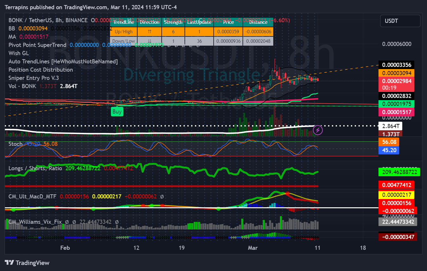Click the 0.00003356 price label
This screenshot has height=271, width=427.
[397, 65]
